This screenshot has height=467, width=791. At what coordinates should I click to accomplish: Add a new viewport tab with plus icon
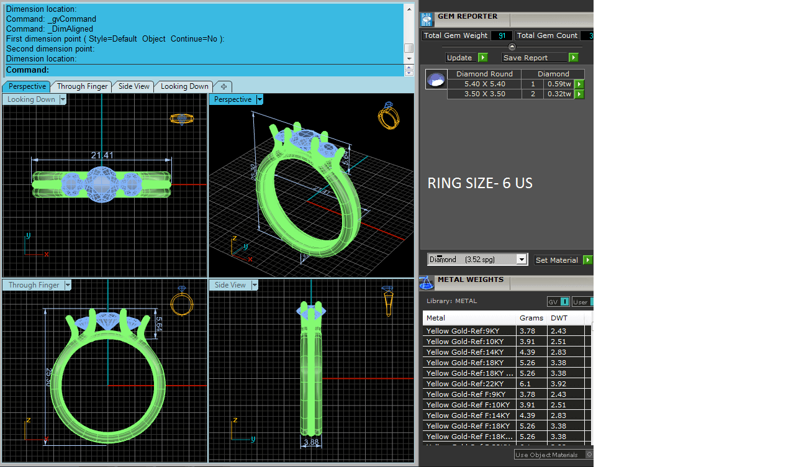(223, 86)
